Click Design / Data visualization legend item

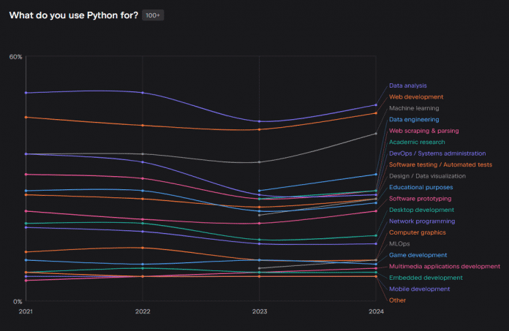427,176
